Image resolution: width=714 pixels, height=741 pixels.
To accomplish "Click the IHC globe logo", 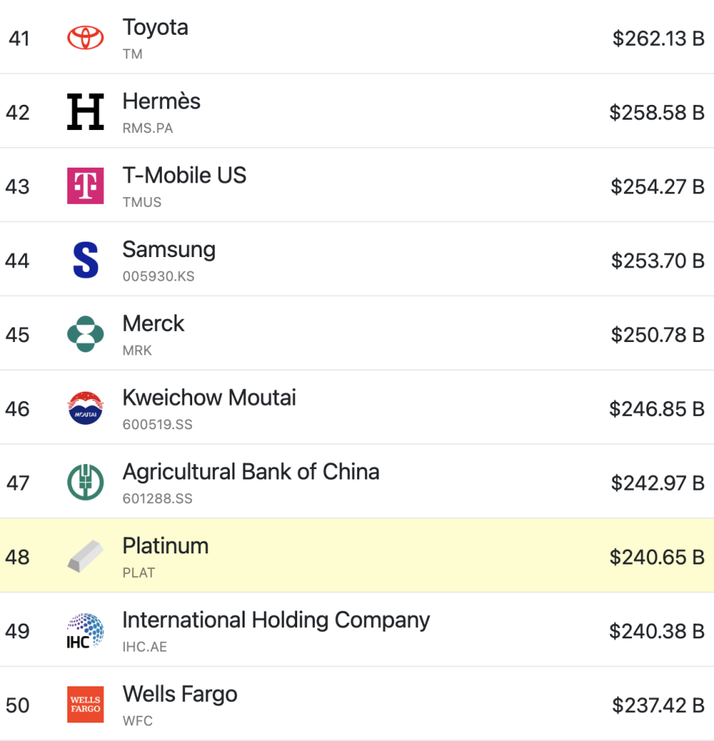I will (x=86, y=630).
